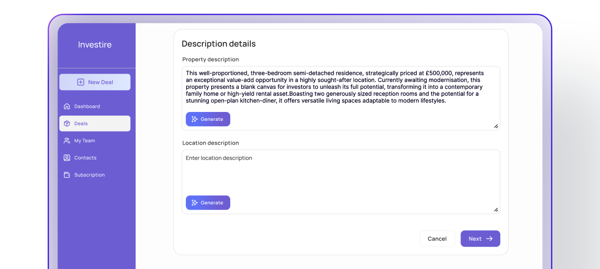Click the property description resize handle

(x=496, y=126)
